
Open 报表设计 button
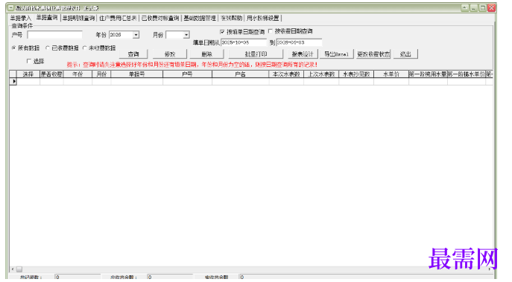pos(303,54)
